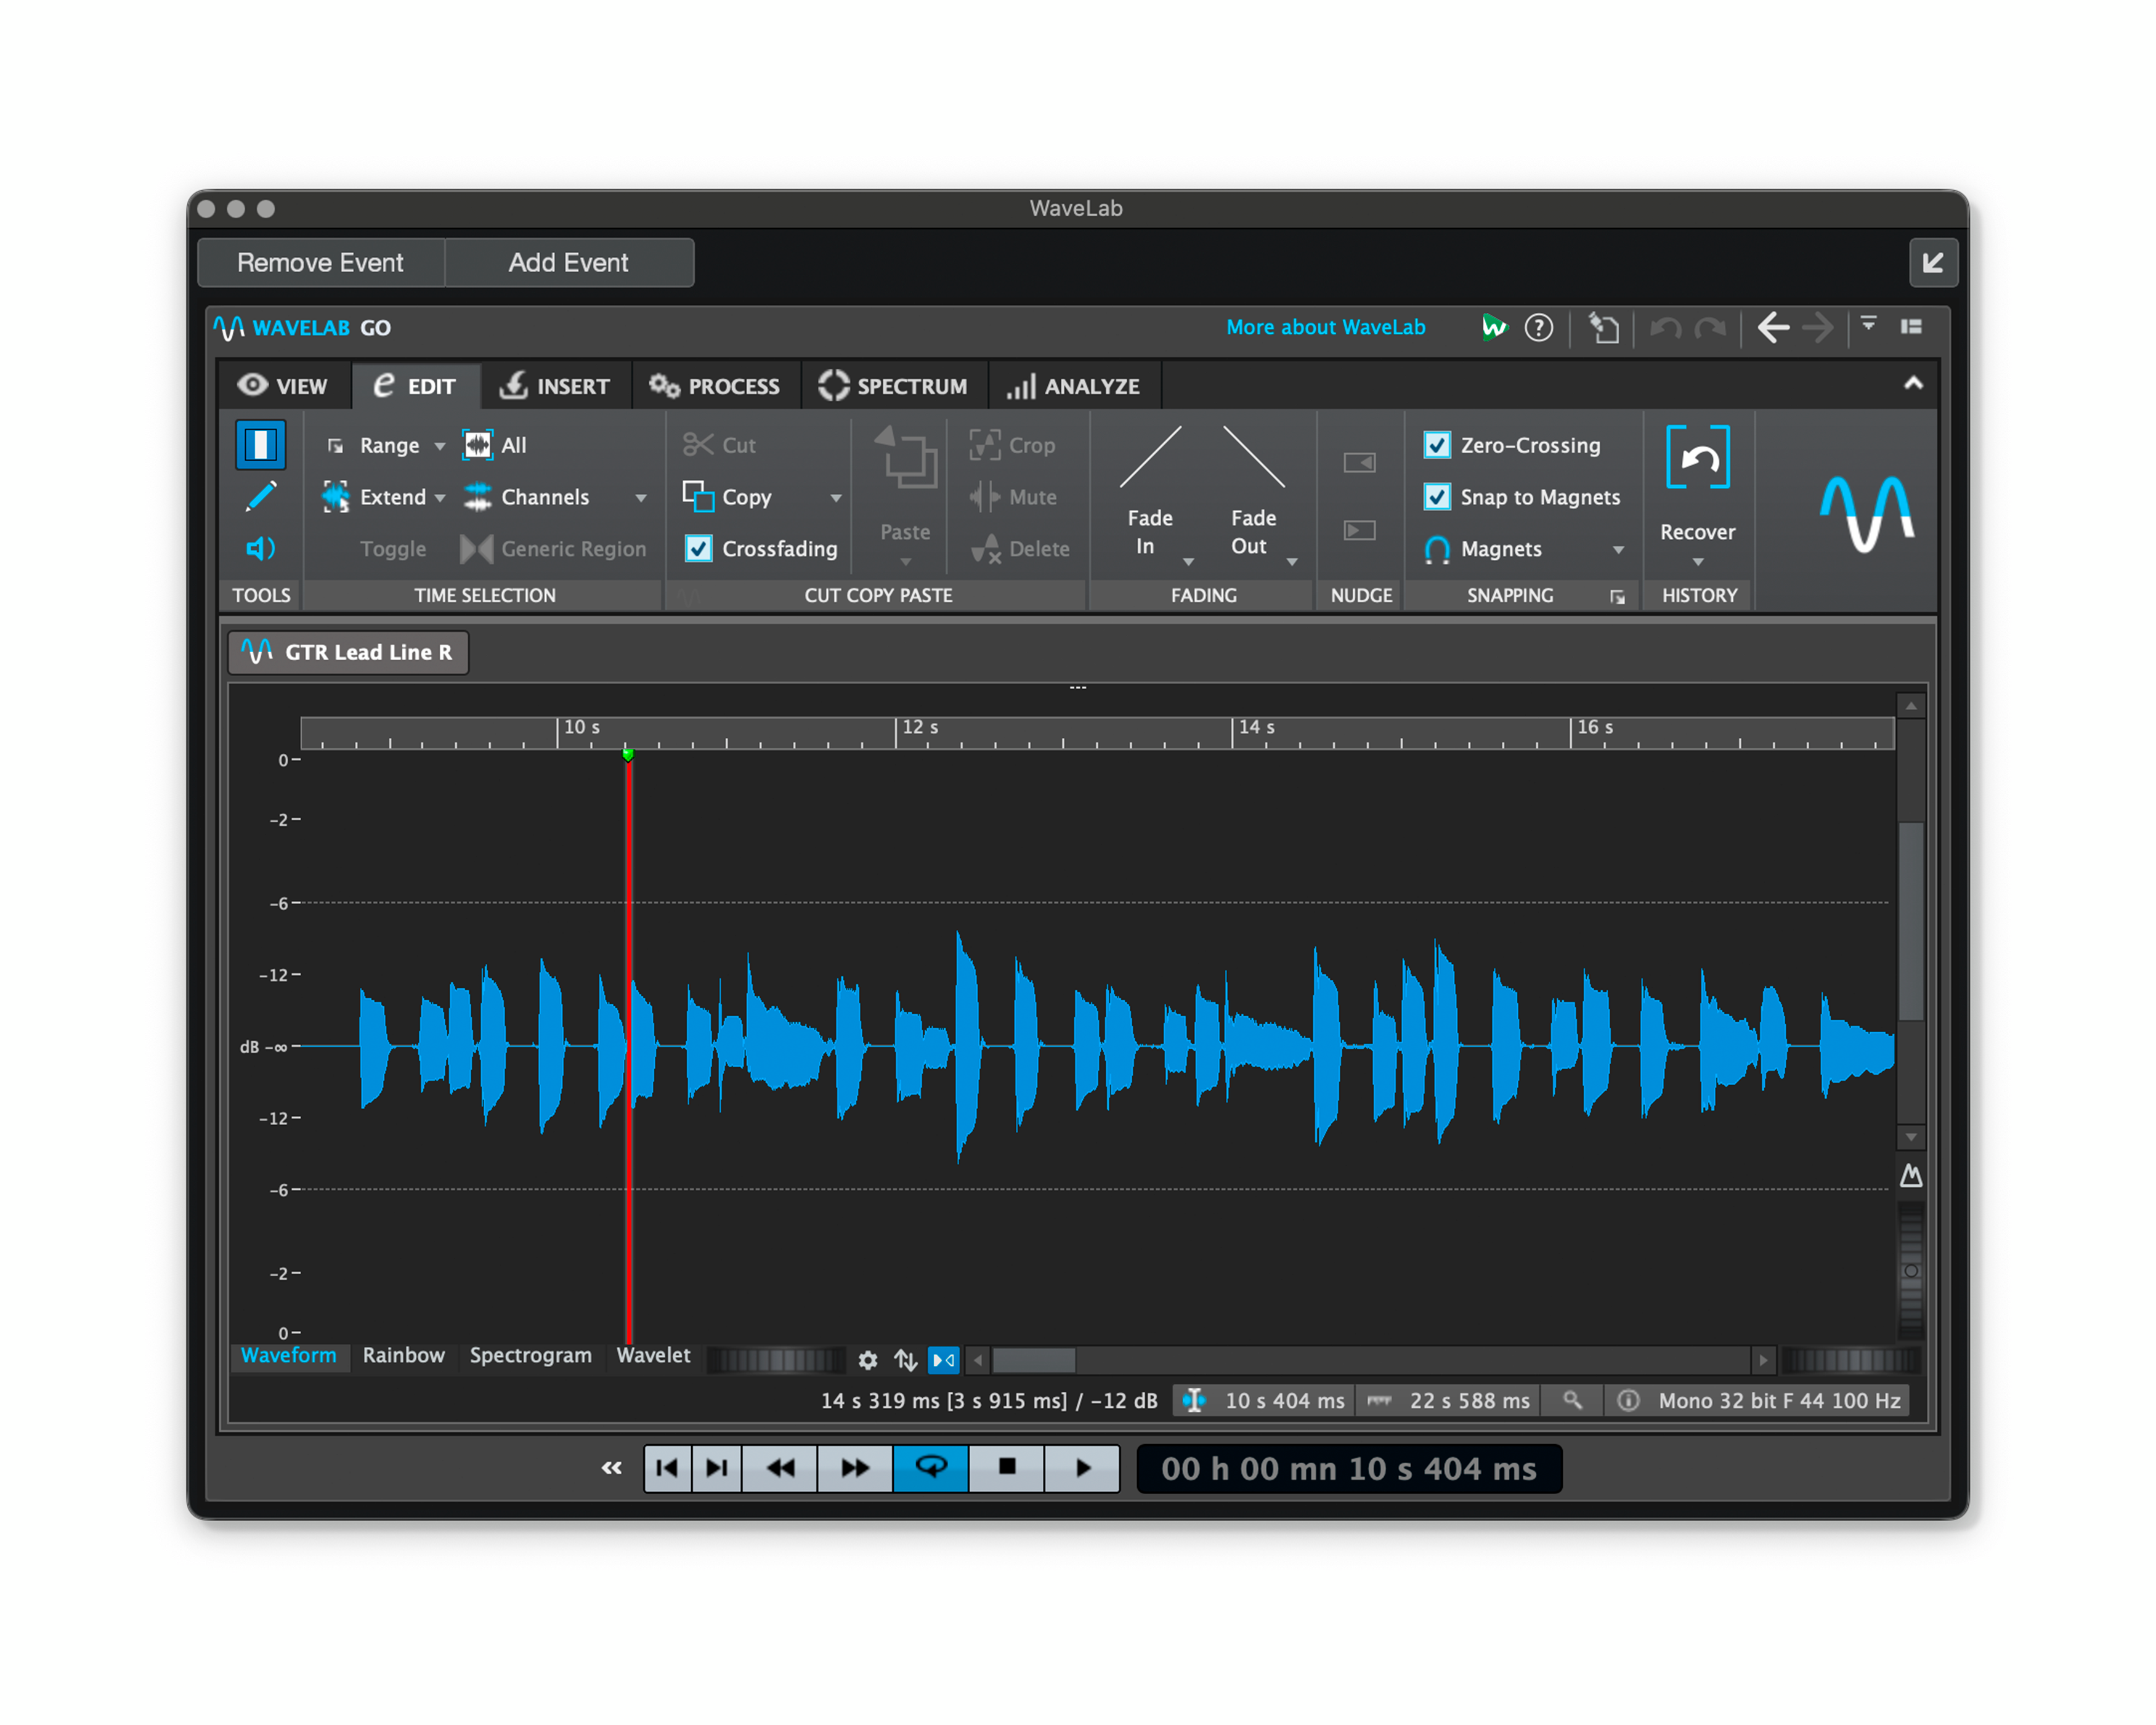This screenshot has height=1725, width=2156.
Task: Click the Recover history icon
Action: 1697,458
